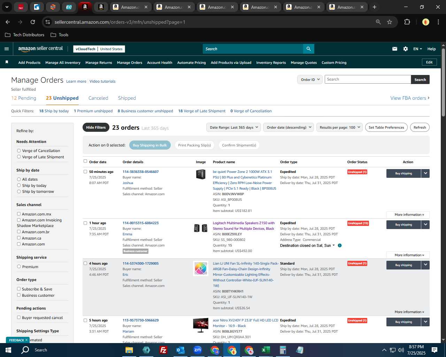
Task: Check the Business customer order type box
Action: 19,295
